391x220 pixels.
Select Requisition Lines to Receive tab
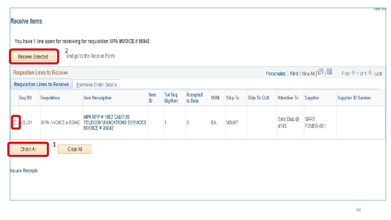pos(42,84)
